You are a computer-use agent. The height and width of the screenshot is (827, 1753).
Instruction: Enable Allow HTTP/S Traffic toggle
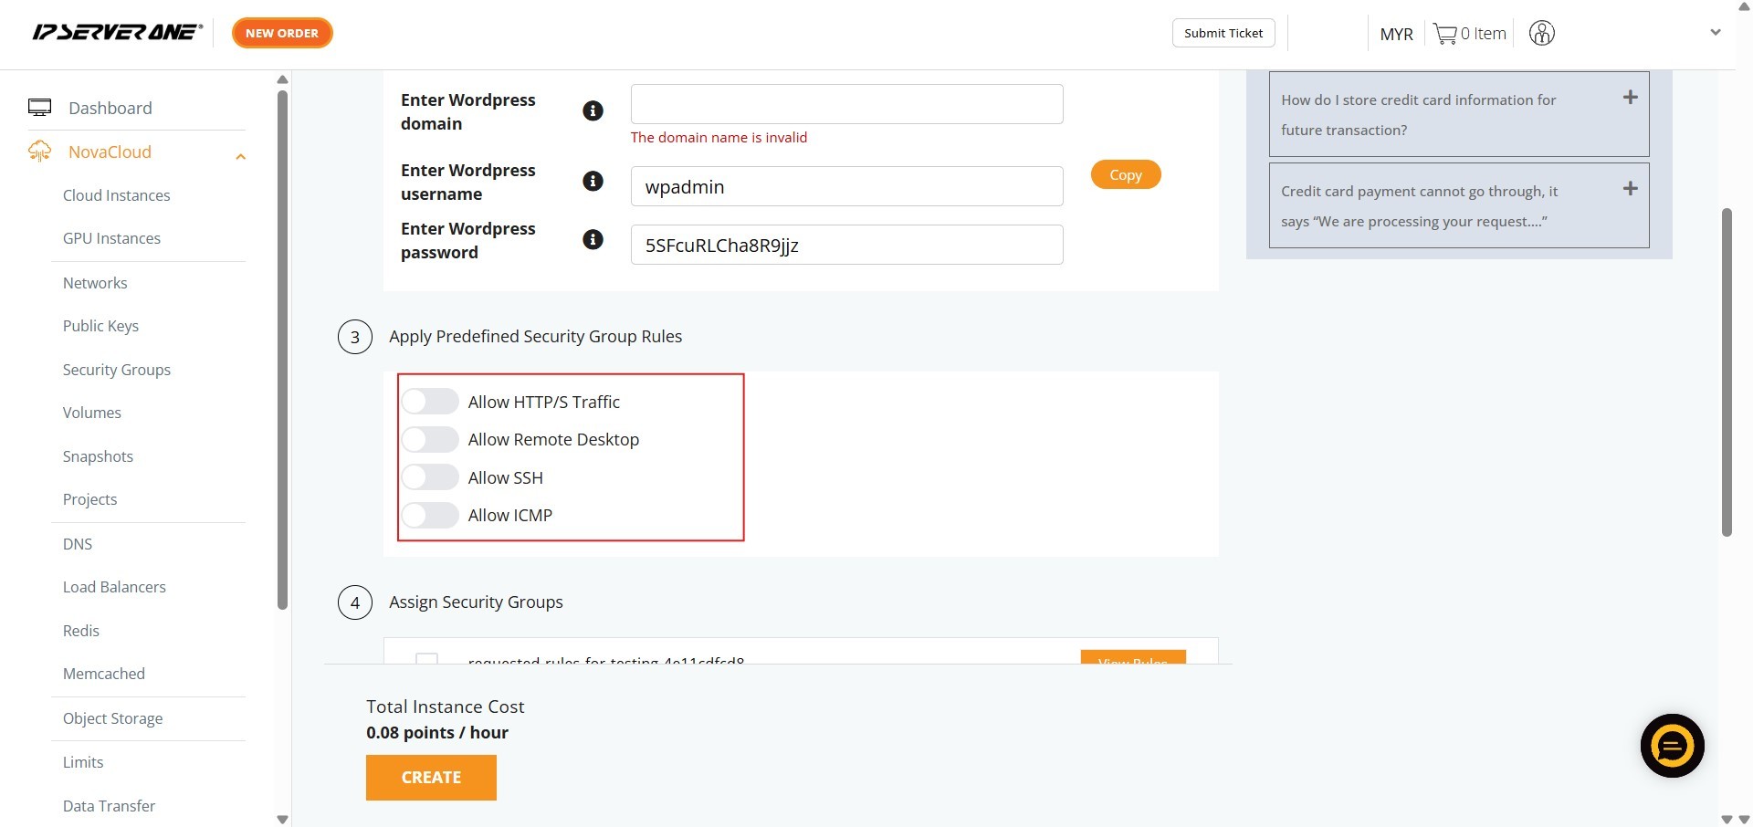point(430,402)
